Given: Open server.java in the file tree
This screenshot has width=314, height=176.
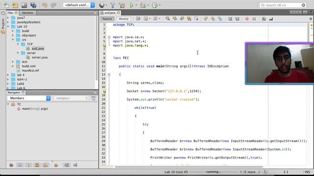Looking at the screenshot, I should [x=40, y=57].
